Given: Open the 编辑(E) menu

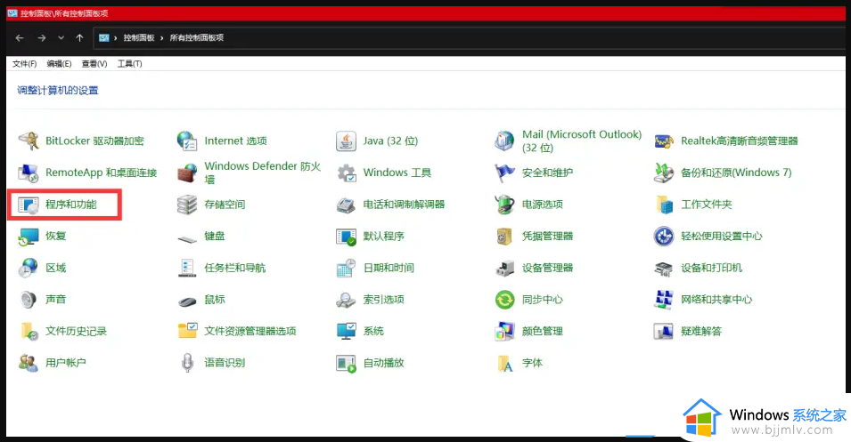Looking at the screenshot, I should [x=59, y=64].
